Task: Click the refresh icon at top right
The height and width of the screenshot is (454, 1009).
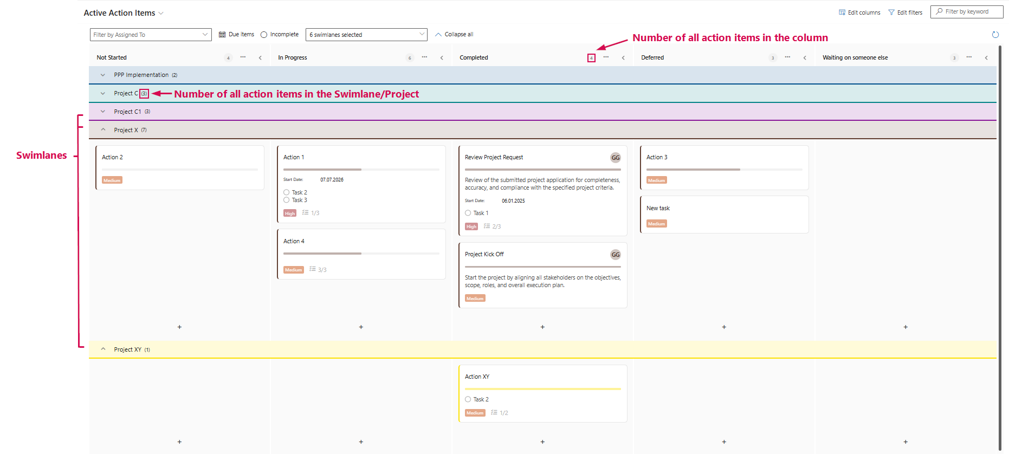Action: click(x=995, y=35)
